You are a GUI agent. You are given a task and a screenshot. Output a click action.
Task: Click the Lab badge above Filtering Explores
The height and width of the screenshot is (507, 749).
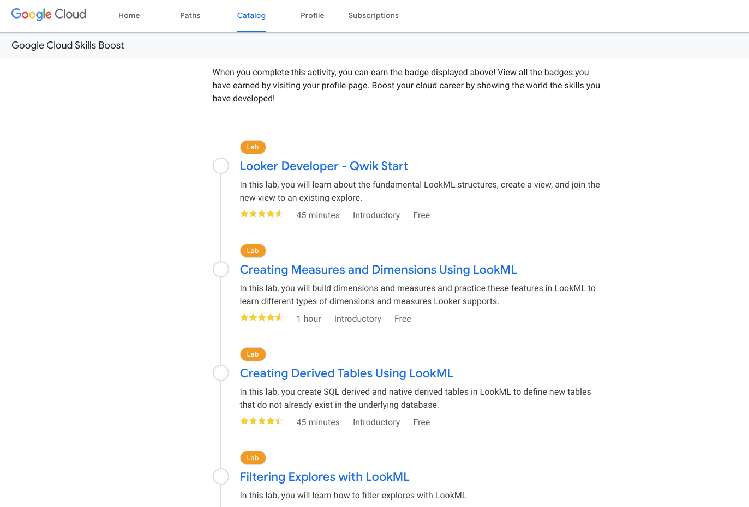(253, 458)
